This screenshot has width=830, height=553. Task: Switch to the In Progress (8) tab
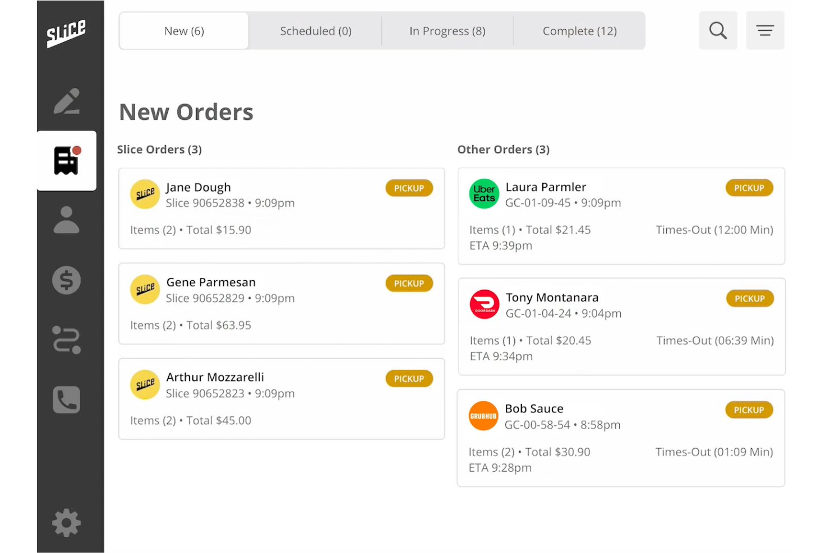(x=447, y=31)
